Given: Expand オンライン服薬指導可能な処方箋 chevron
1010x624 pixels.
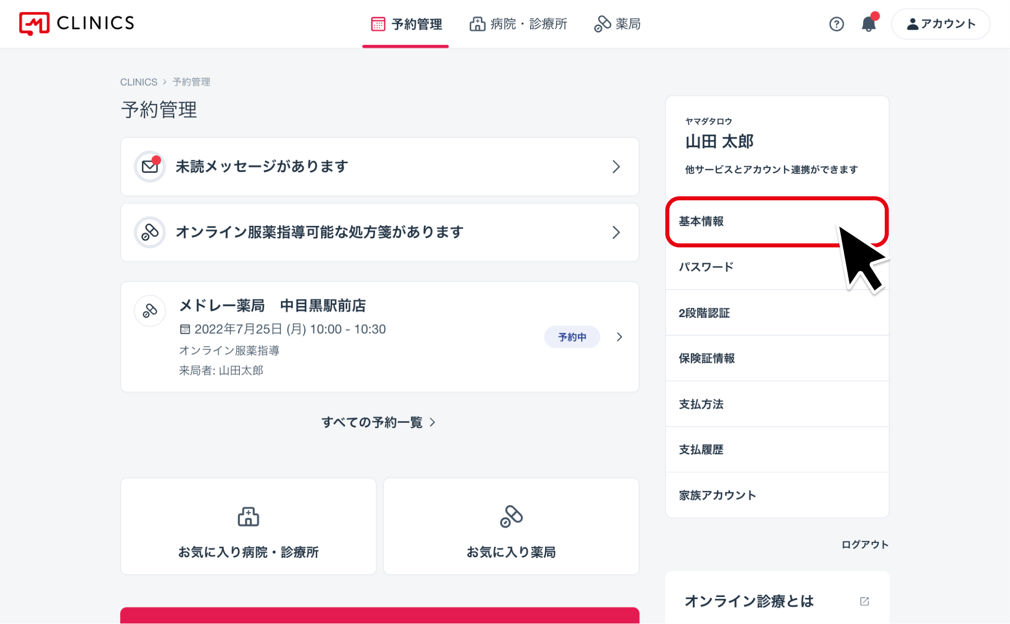Looking at the screenshot, I should pyautogui.click(x=616, y=232).
